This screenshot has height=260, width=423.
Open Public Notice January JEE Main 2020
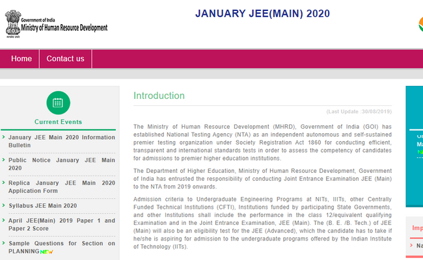(x=61, y=164)
